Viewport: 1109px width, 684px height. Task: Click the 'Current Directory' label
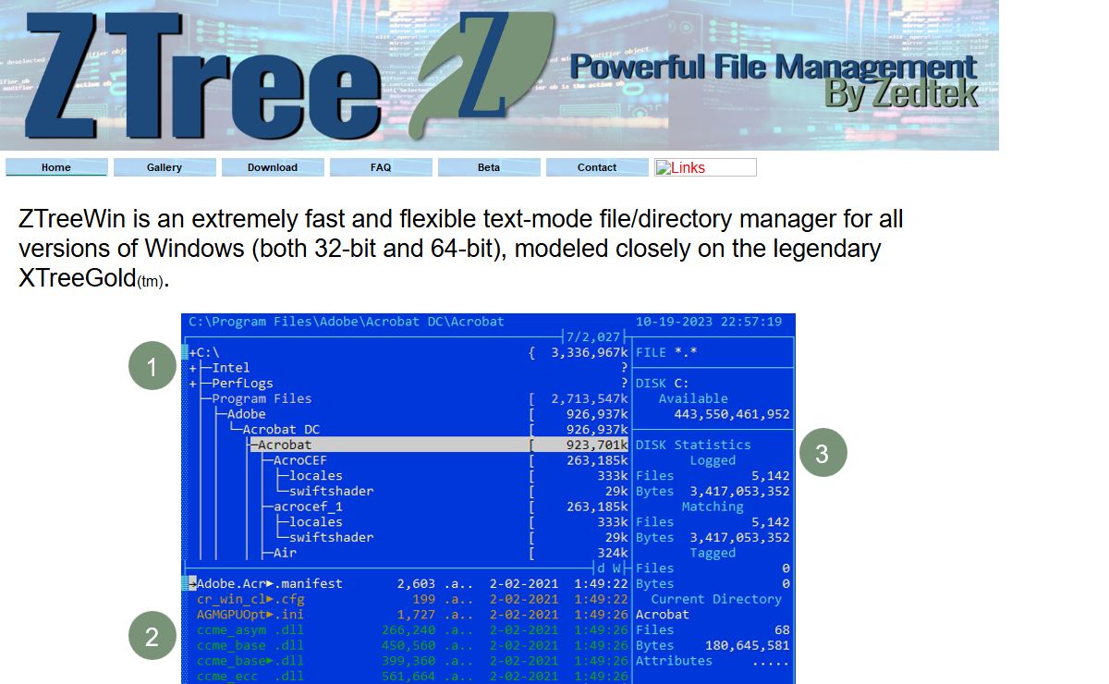[716, 599]
